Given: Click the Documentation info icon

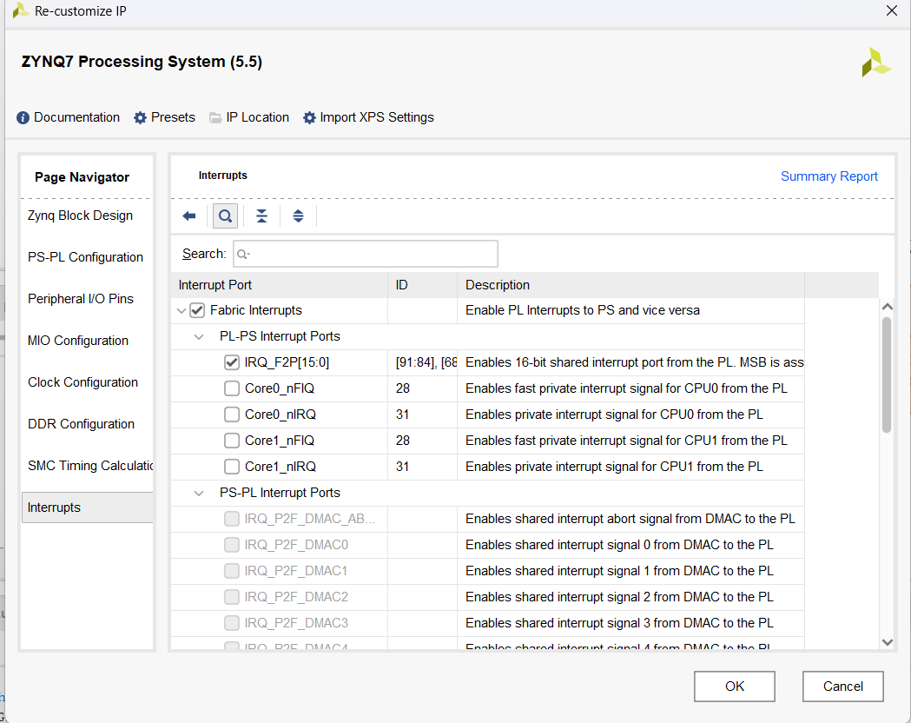Looking at the screenshot, I should coord(23,118).
